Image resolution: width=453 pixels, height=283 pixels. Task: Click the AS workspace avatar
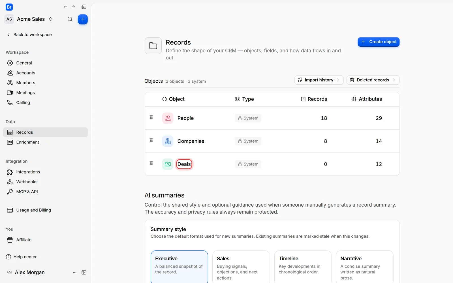(x=9, y=19)
